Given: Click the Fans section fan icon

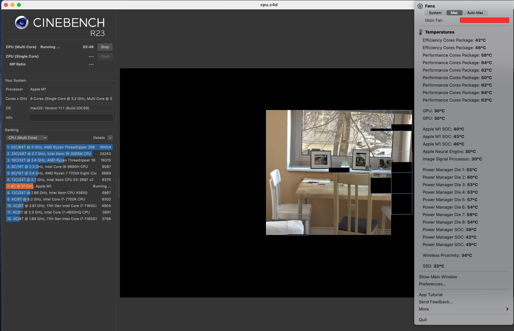Looking at the screenshot, I should pyautogui.click(x=420, y=6).
